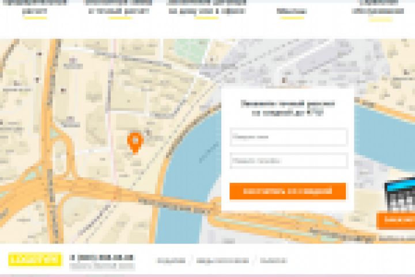Open the middle footer navigation link
The image size is (415, 277).
[x=222, y=261]
